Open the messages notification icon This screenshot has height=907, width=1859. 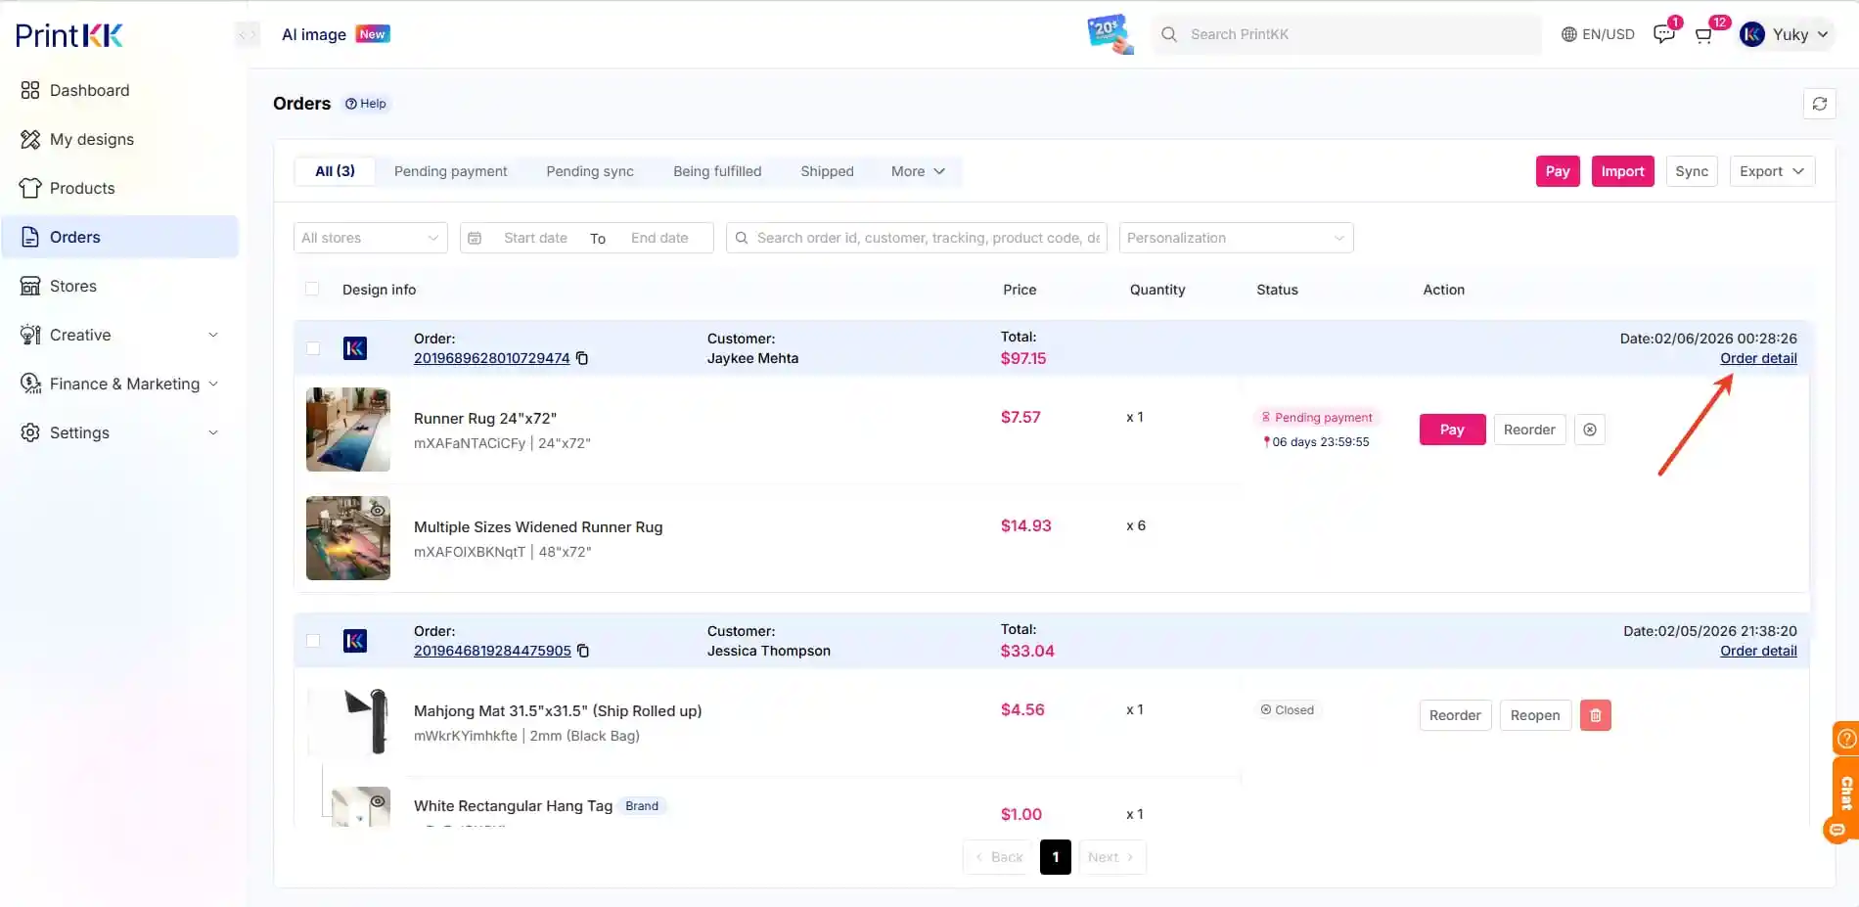[1663, 35]
